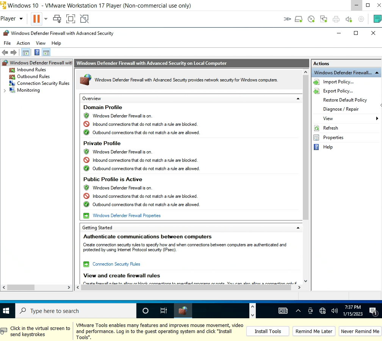
Task: Select Outbound Rules in the tree
Action: 33,77
